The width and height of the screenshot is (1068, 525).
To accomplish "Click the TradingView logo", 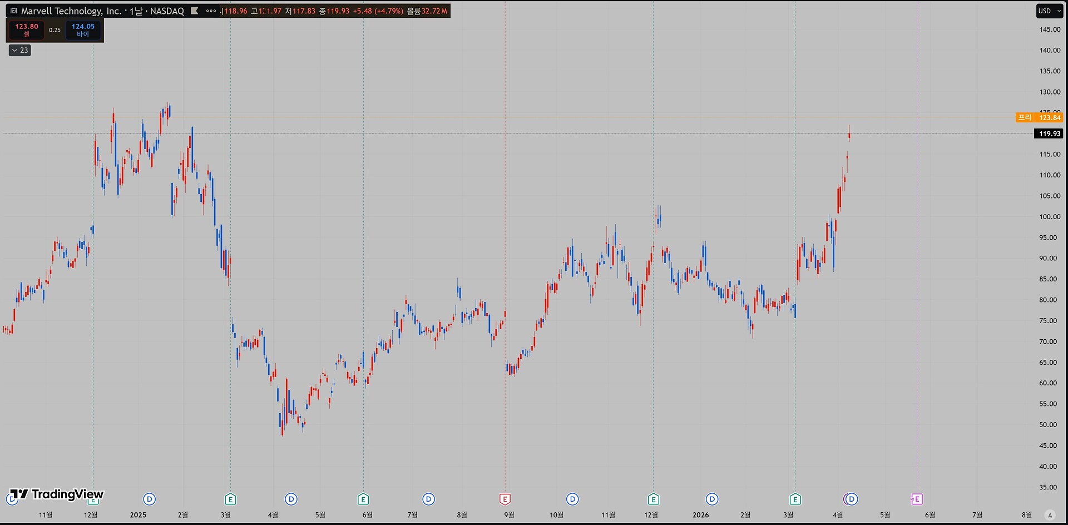I will point(57,494).
